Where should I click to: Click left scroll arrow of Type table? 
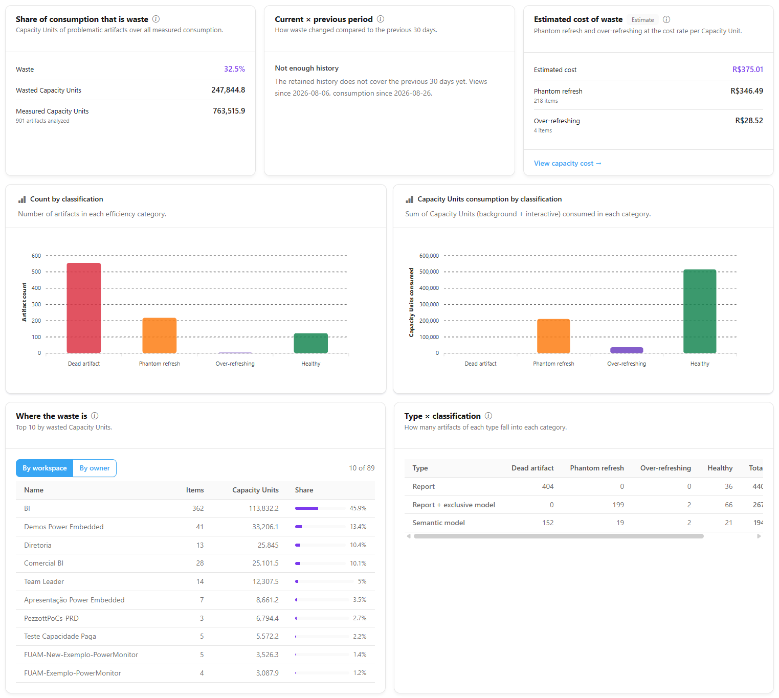point(408,536)
